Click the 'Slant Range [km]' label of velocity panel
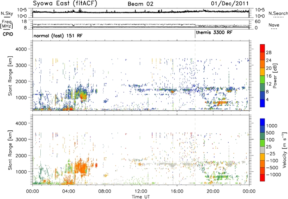This screenshot has width=288, height=199. point(10,150)
